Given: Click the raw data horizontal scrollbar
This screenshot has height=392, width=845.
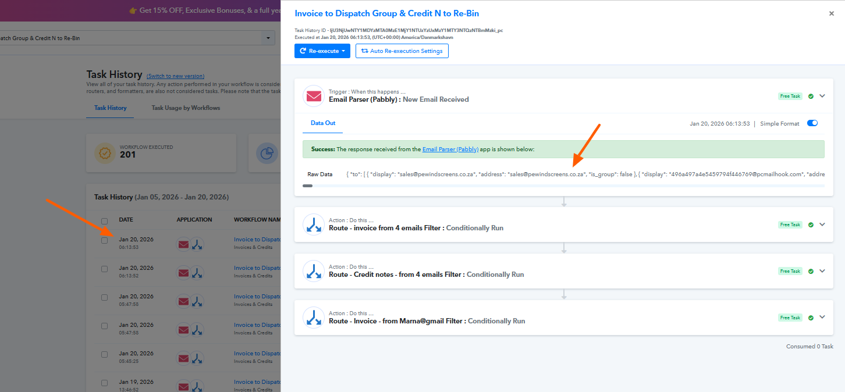Looking at the screenshot, I should tap(308, 186).
